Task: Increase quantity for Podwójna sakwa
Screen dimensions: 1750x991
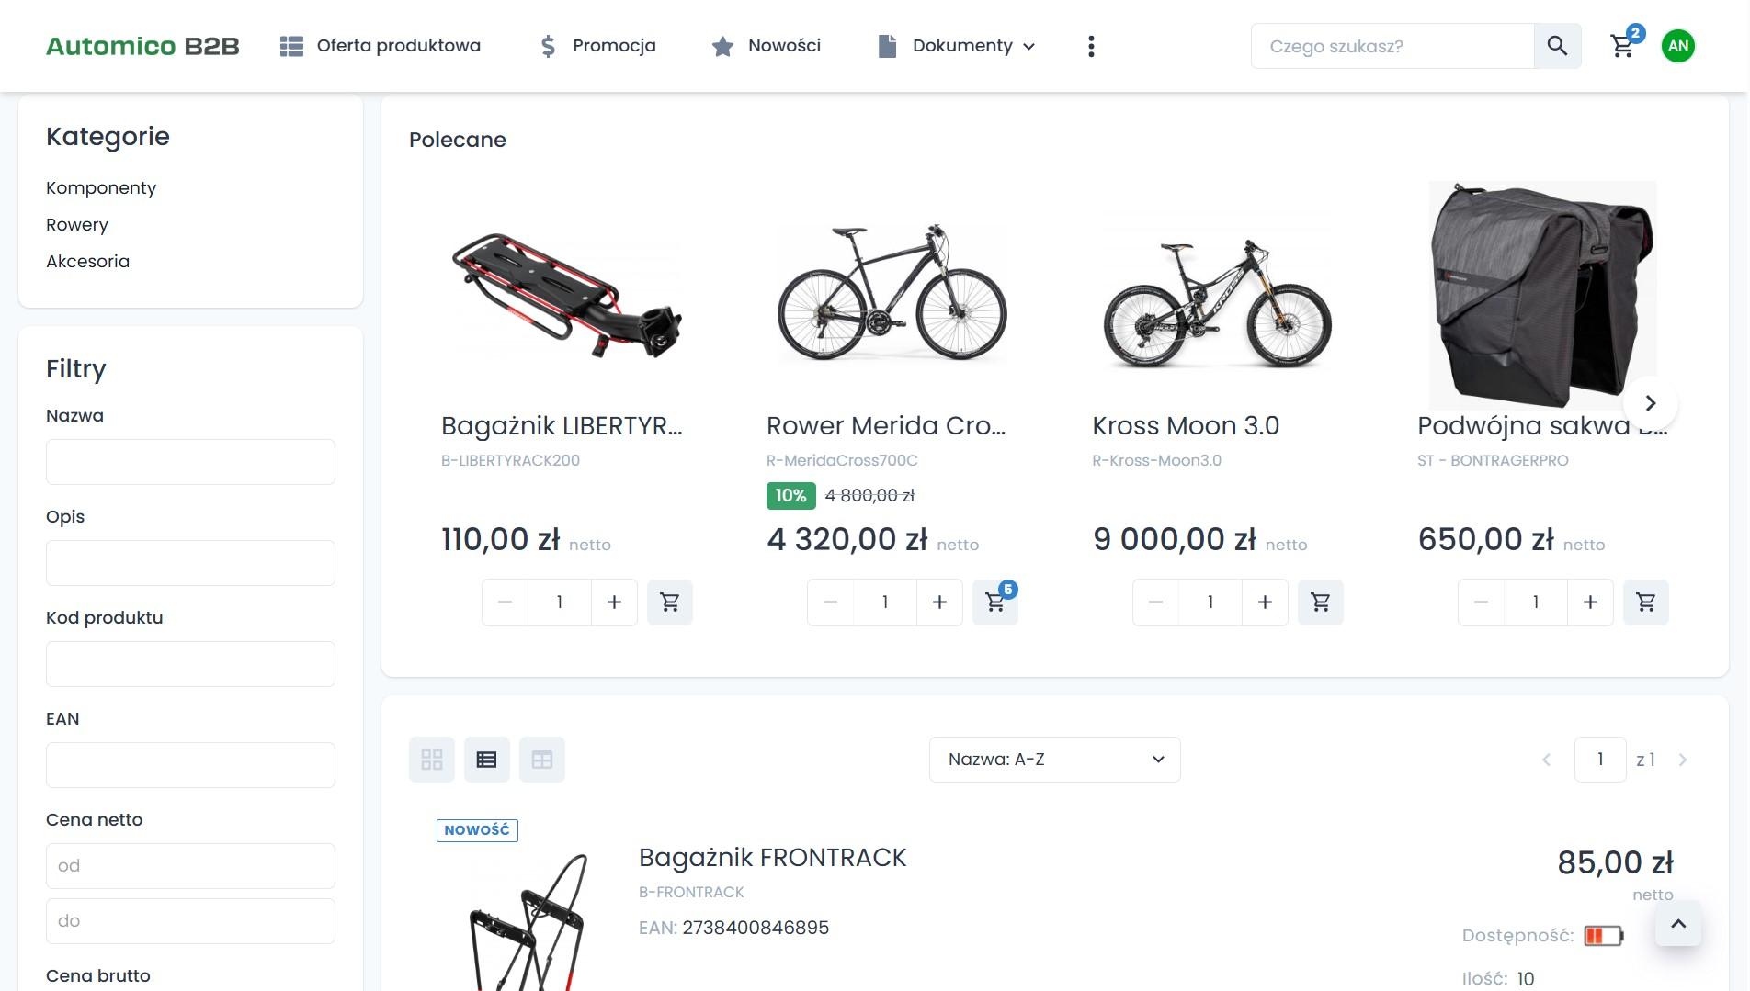Action: pos(1590,602)
